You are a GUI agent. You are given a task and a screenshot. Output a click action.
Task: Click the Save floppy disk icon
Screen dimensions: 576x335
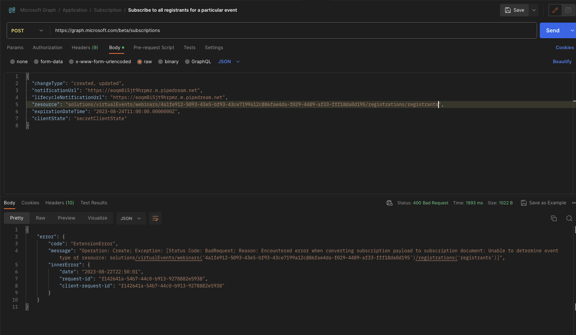click(x=508, y=10)
